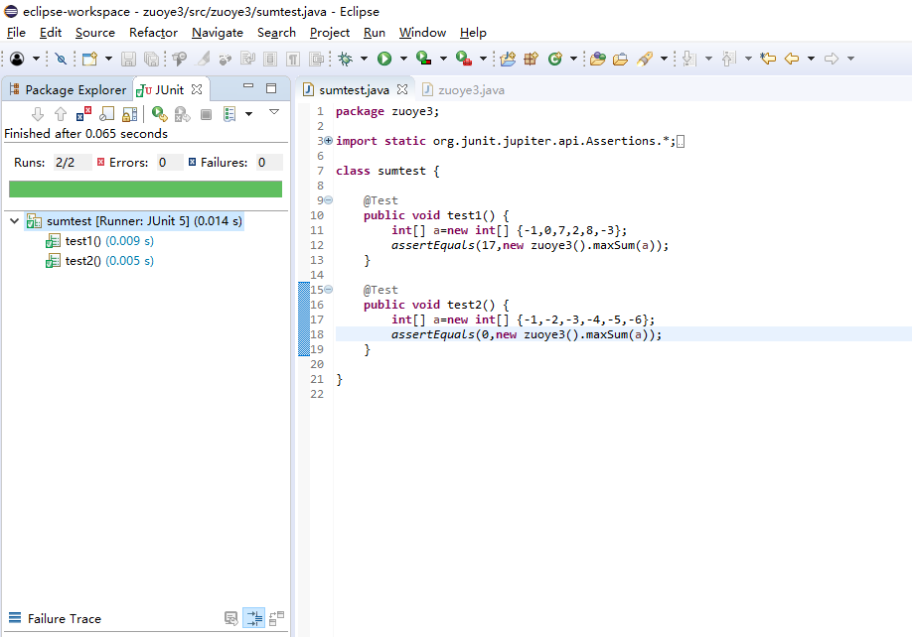This screenshot has height=637, width=912.
Task: Click the Debug bug icon in toolbar
Action: tap(345, 59)
